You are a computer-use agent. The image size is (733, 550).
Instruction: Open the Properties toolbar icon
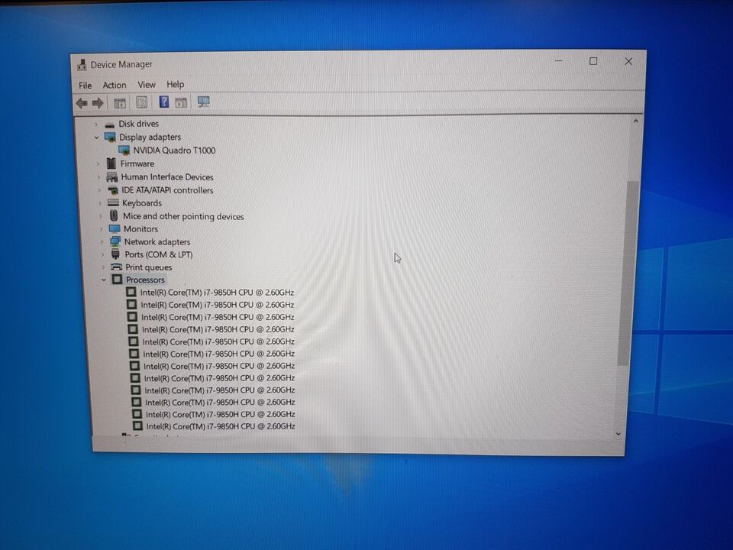tap(142, 102)
